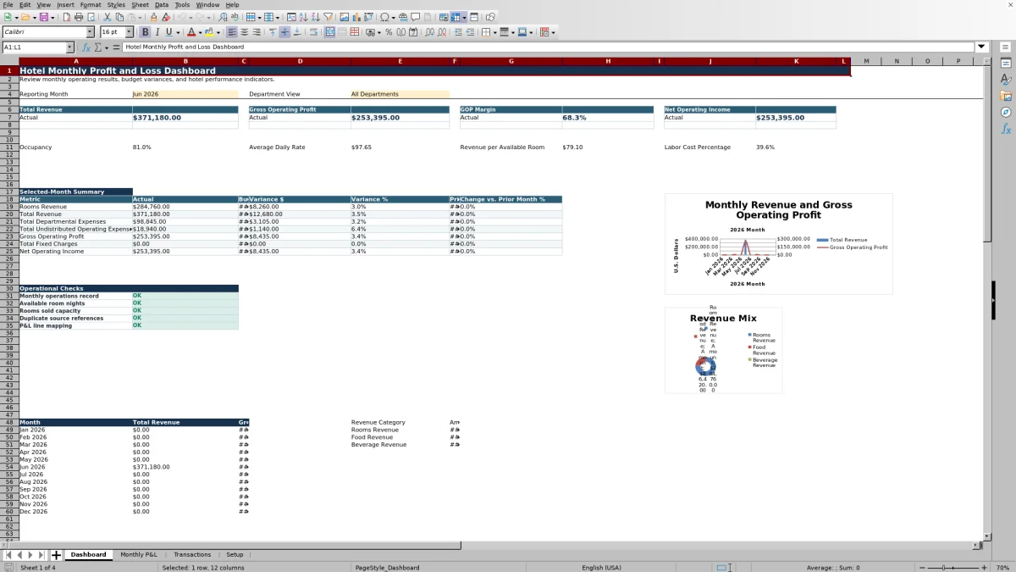Open the sidebar Gallery icon
Image resolution: width=1016 pixels, height=572 pixels.
pyautogui.click(x=1006, y=96)
